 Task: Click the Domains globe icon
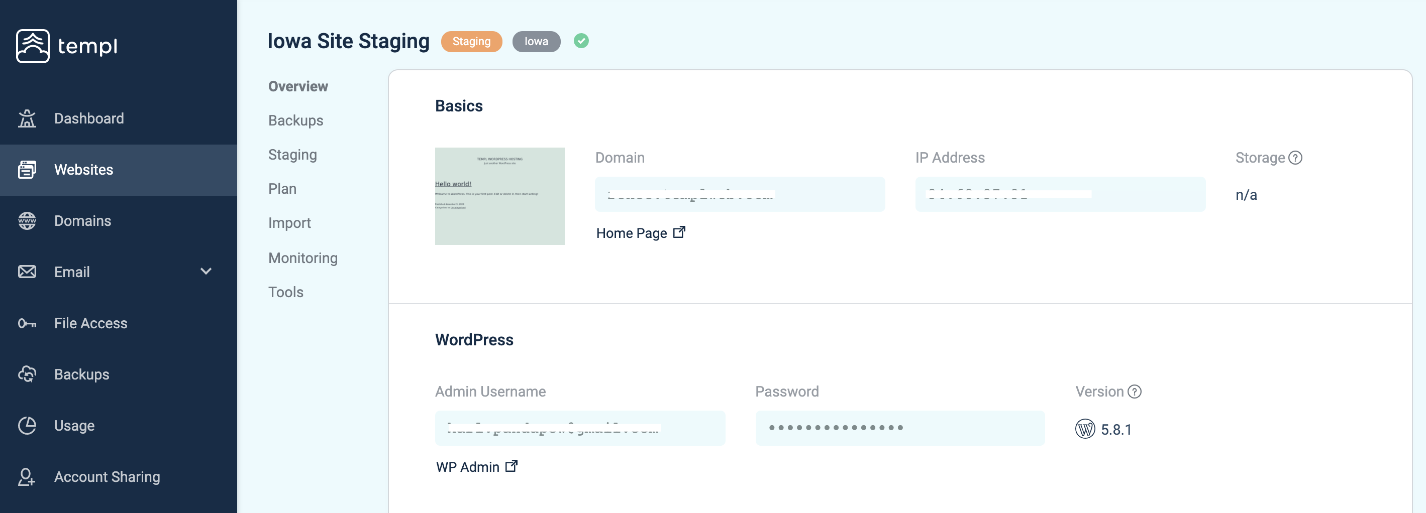pyautogui.click(x=27, y=220)
